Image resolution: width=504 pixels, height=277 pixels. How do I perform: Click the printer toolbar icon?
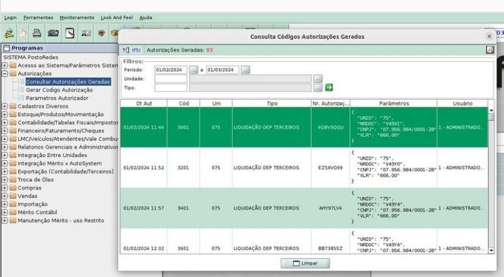click(x=37, y=33)
